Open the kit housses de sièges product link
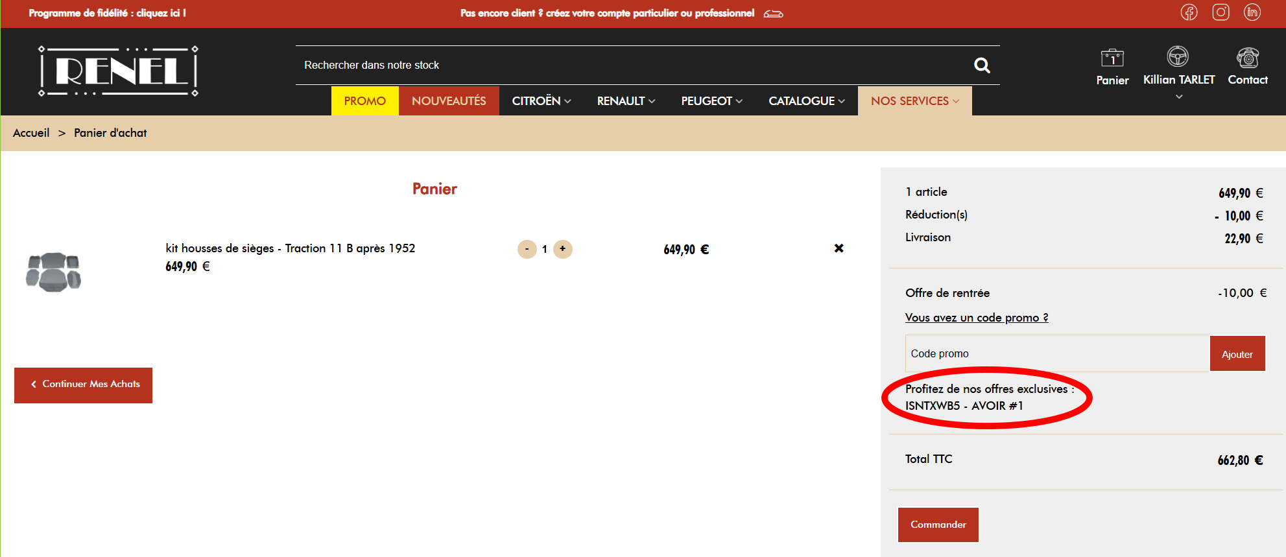 pyautogui.click(x=291, y=248)
